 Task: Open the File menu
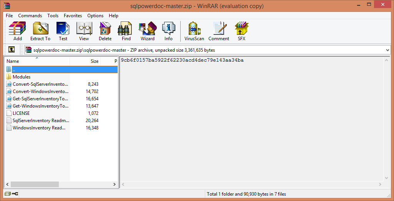[9, 16]
